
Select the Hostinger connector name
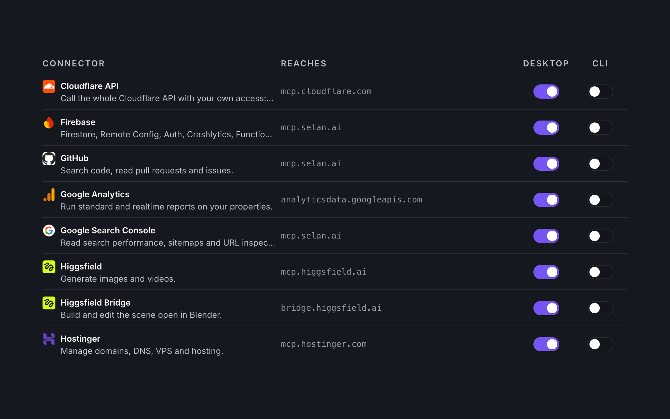pos(80,339)
